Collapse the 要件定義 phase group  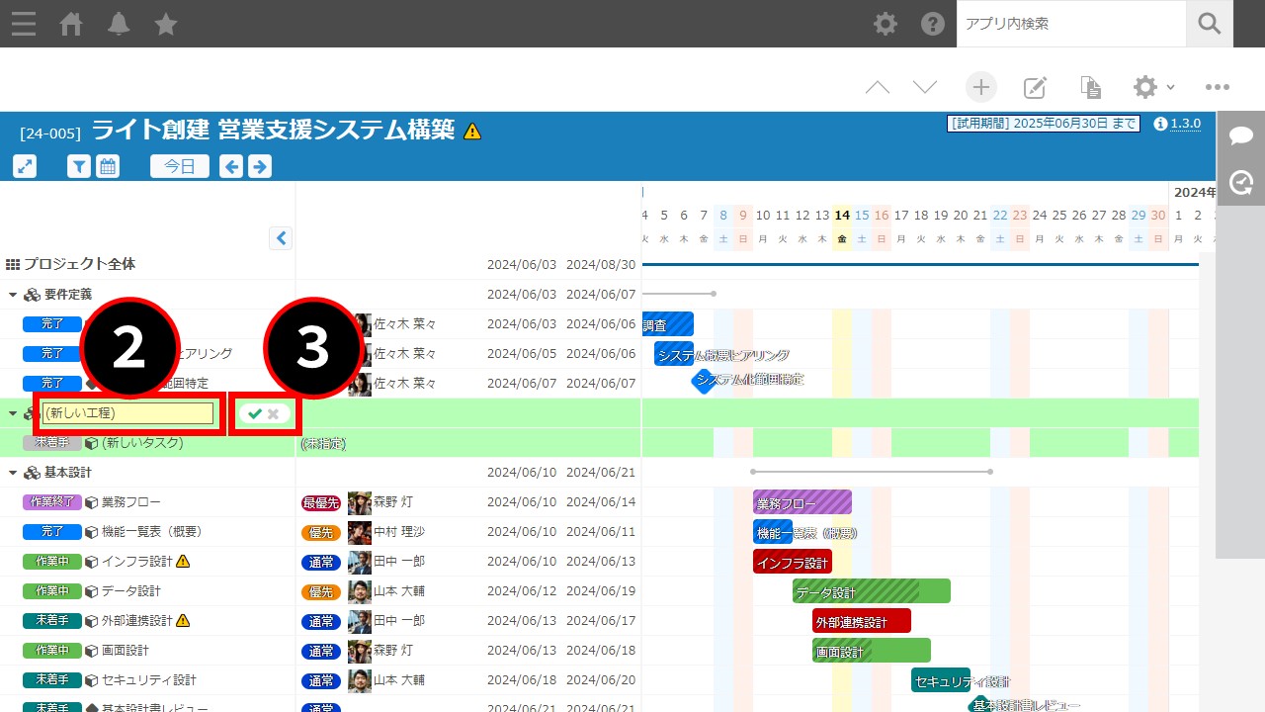tap(13, 295)
